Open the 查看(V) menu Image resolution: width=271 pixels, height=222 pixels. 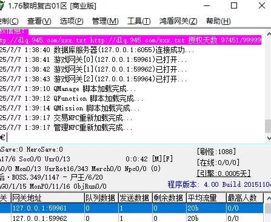pos(39,21)
